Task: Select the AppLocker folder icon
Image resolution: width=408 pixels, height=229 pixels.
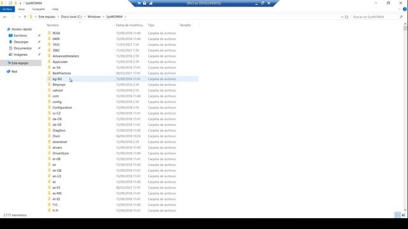Action: coord(49,62)
